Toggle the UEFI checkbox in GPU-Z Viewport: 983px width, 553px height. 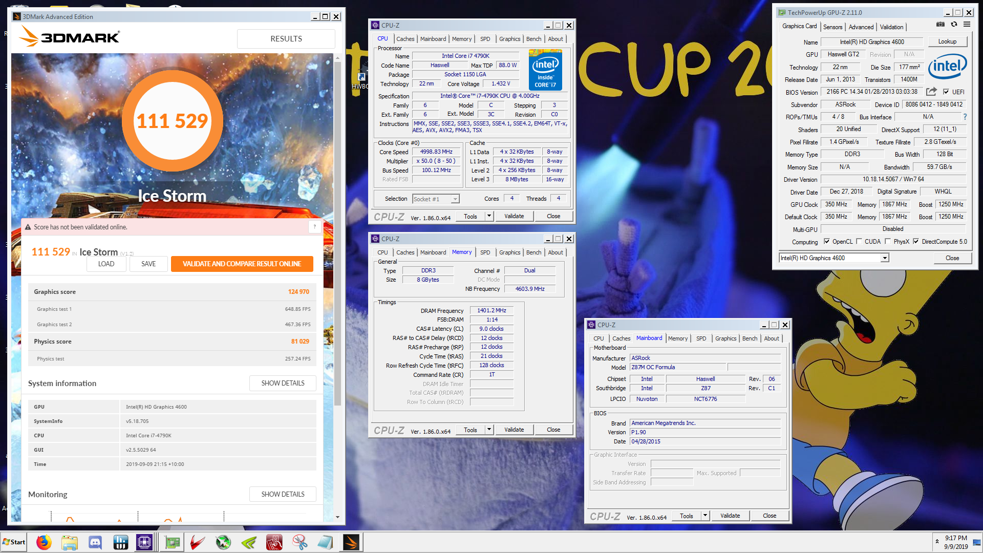click(946, 92)
